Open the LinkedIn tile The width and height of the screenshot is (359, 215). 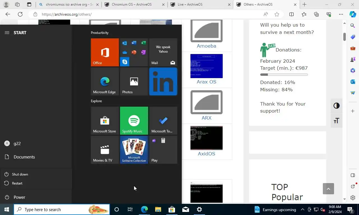click(163, 81)
